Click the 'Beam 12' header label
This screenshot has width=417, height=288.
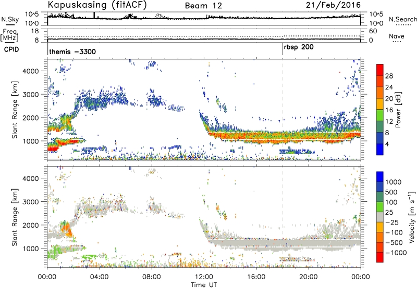[203, 6]
